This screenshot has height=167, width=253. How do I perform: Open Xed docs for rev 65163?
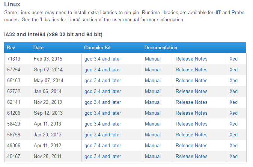pos(233,81)
